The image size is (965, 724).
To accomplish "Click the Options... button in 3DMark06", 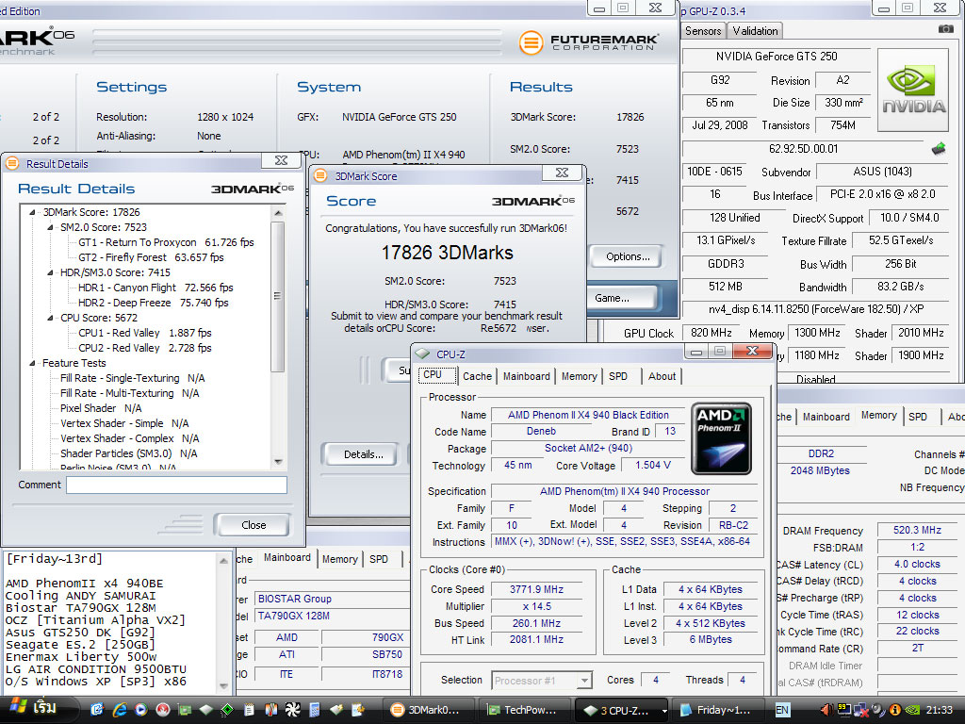I will (628, 256).
